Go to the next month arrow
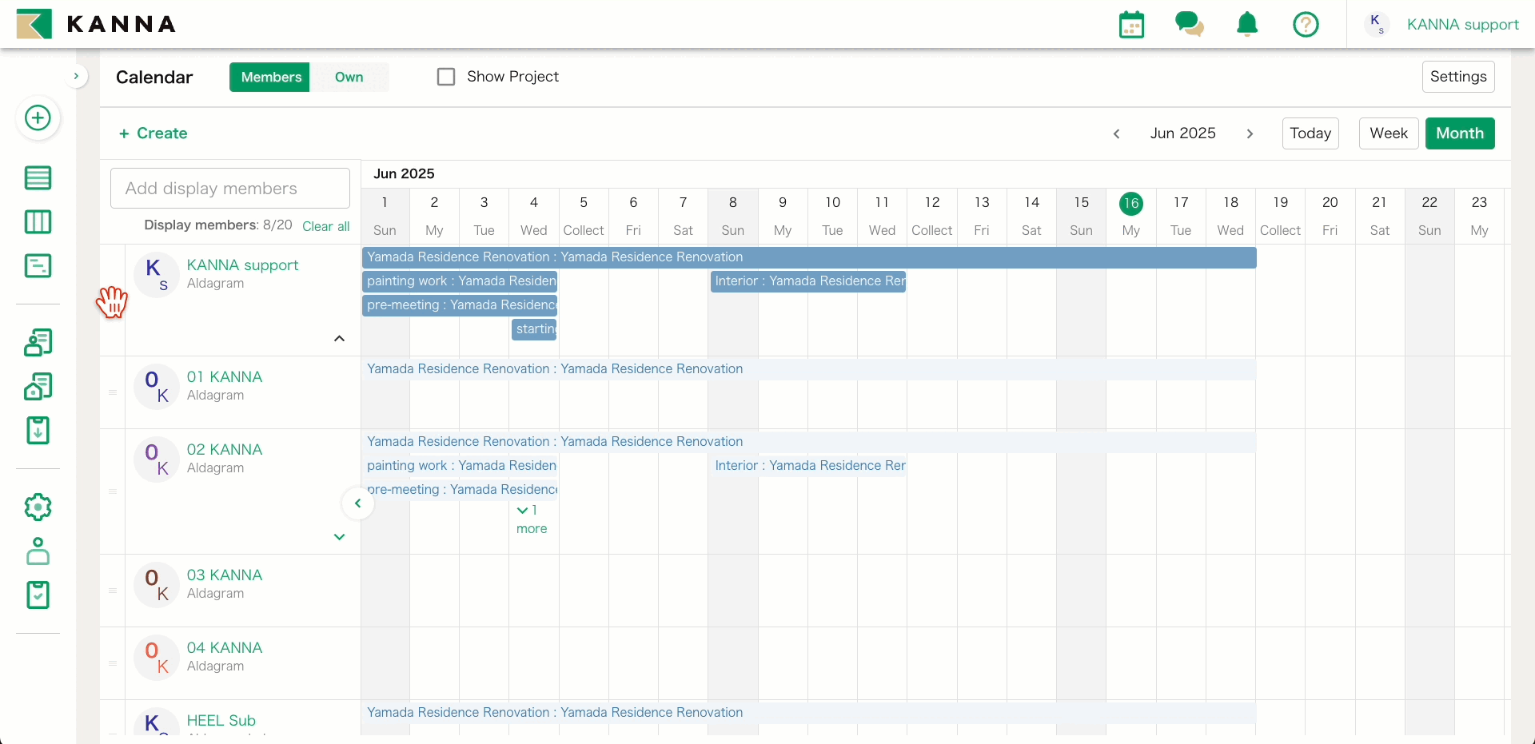This screenshot has height=744, width=1535. click(x=1250, y=133)
